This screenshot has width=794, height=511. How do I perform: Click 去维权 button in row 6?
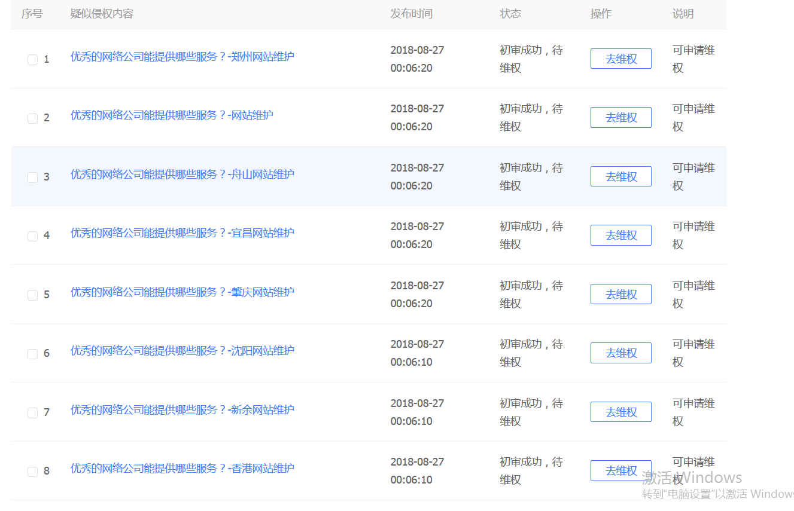(620, 353)
